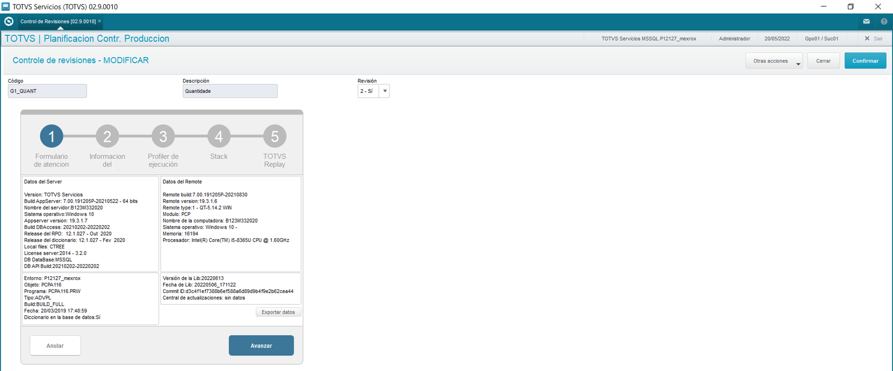Click the Exportar datos button
893x371 pixels.
278,312
